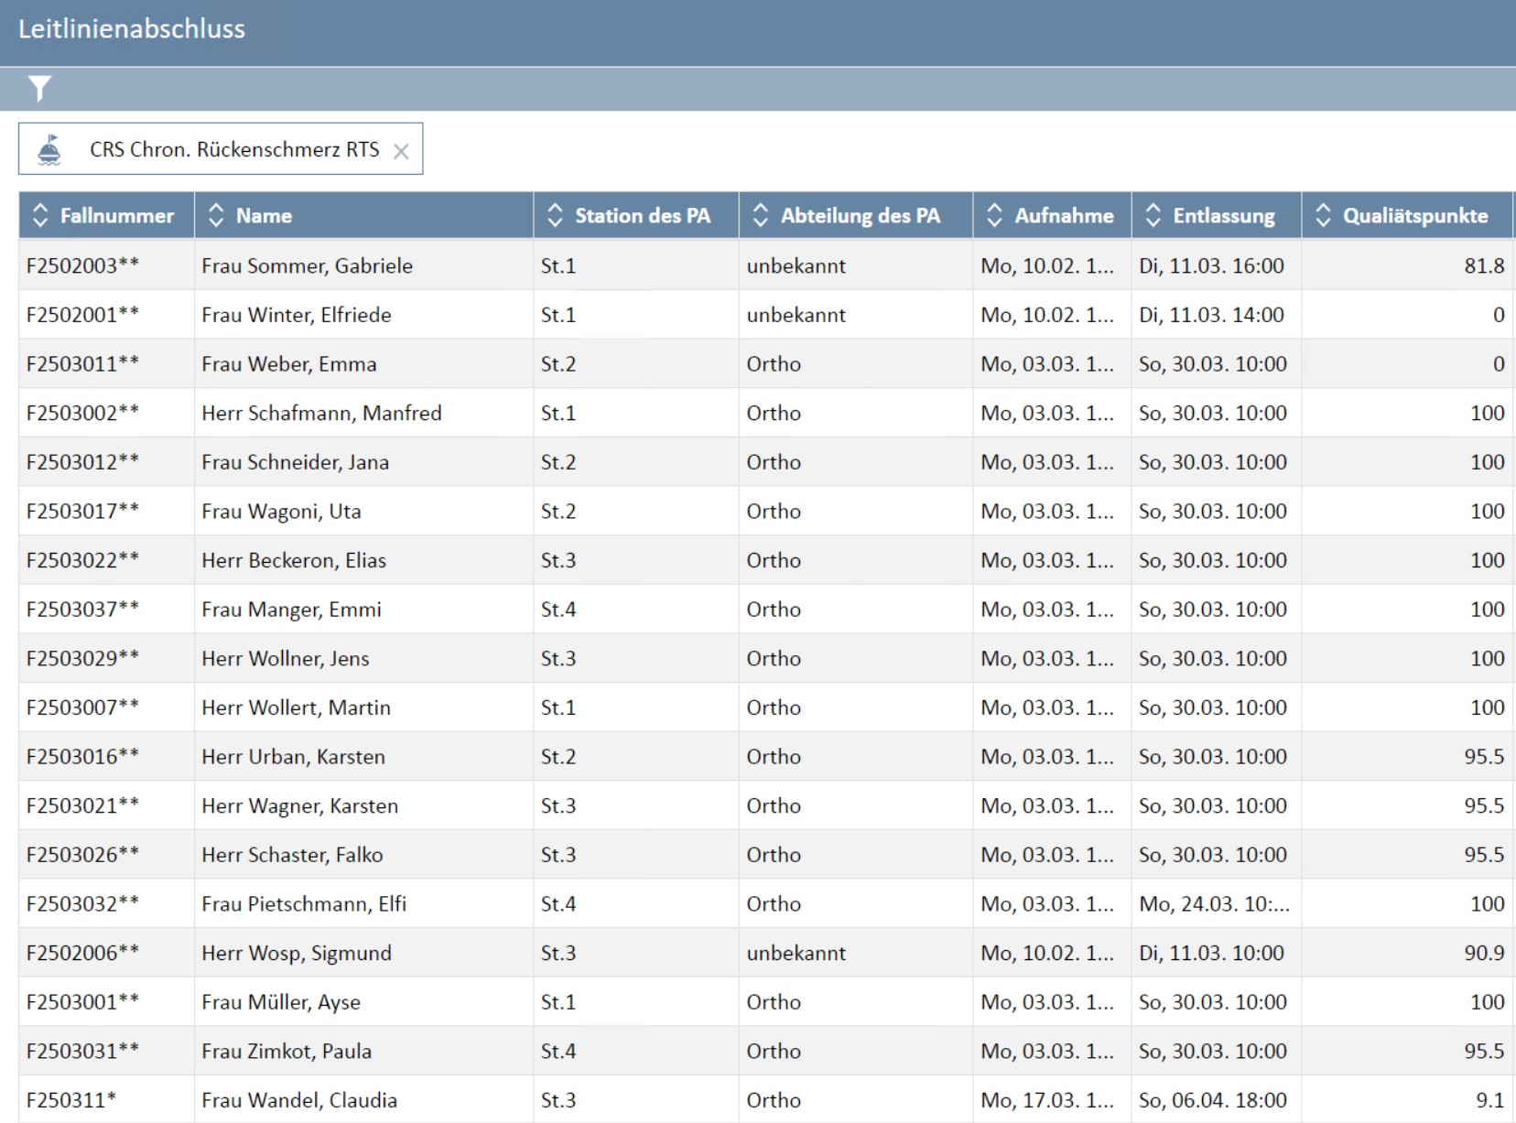The width and height of the screenshot is (1516, 1123).
Task: Click sort arrows beside Name header
Action: pyautogui.click(x=216, y=215)
